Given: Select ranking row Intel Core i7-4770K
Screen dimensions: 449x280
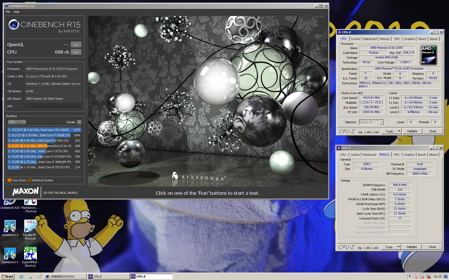Looking at the screenshot, I should click(x=44, y=141).
